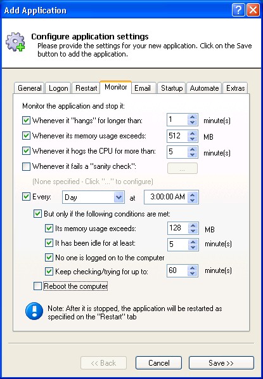The width and height of the screenshot is (263, 379).
Task: Decrease the idle for at least spinner
Action: (193, 247)
